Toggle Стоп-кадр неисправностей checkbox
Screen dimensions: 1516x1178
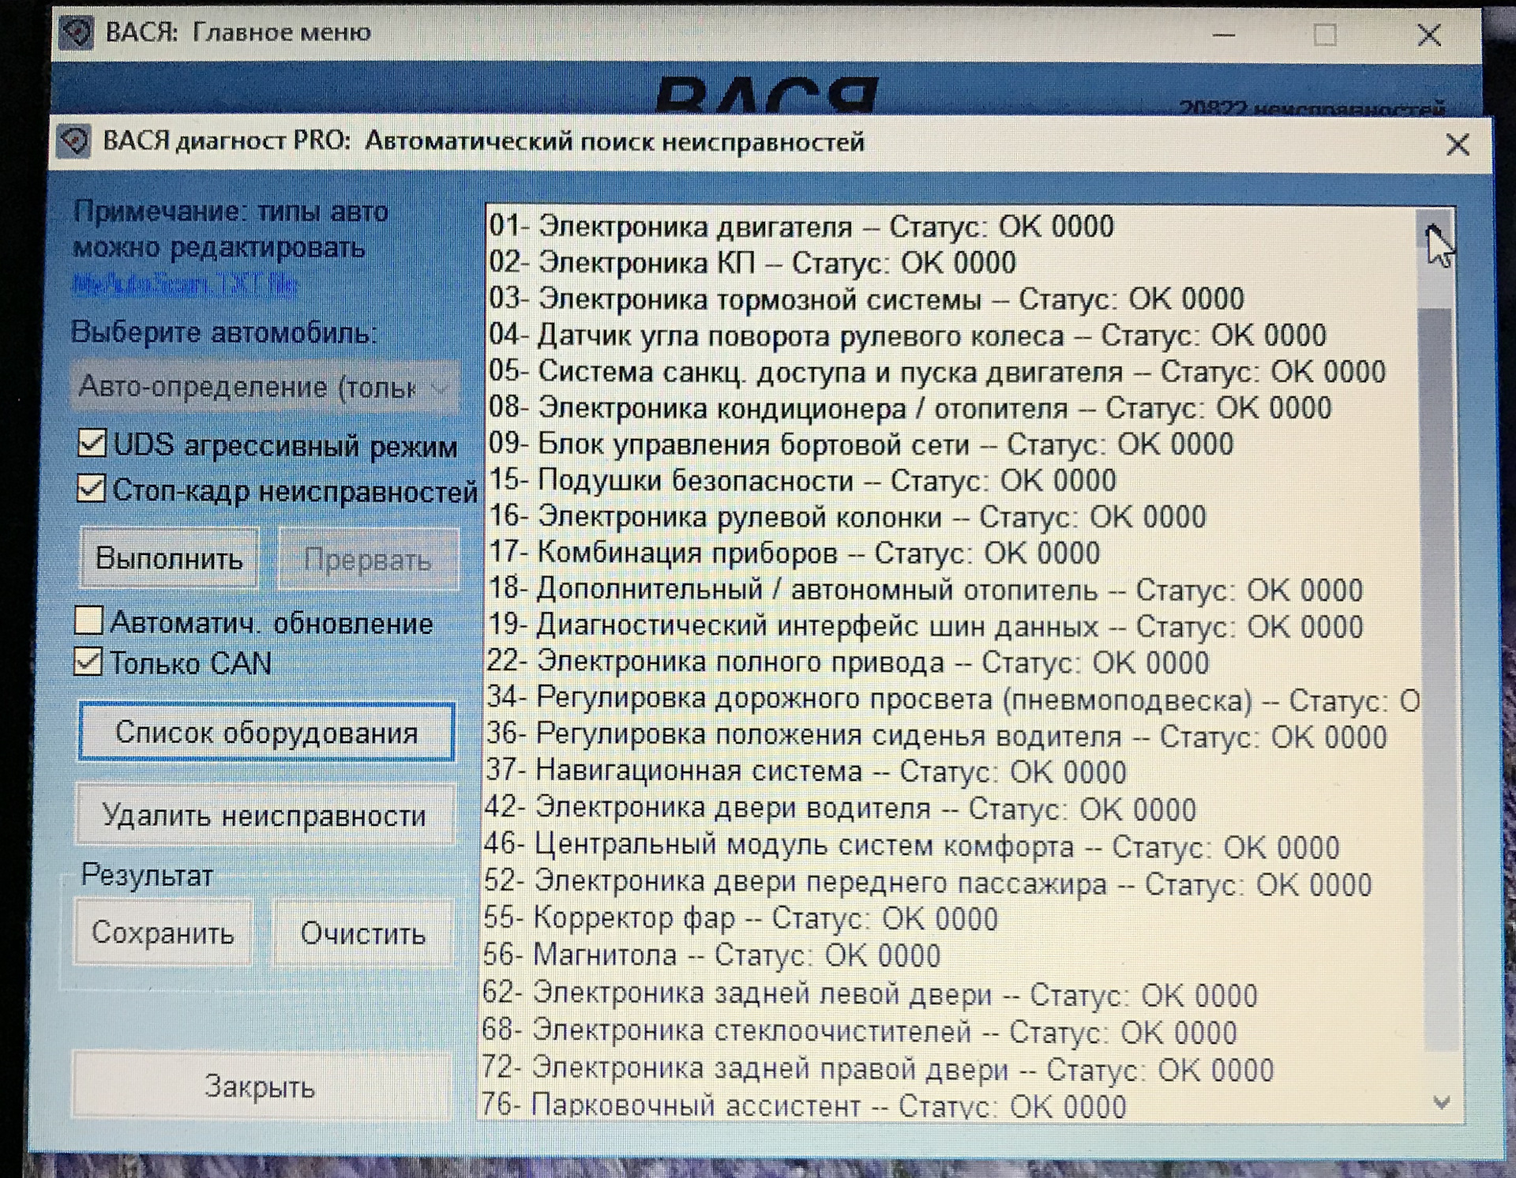91,489
